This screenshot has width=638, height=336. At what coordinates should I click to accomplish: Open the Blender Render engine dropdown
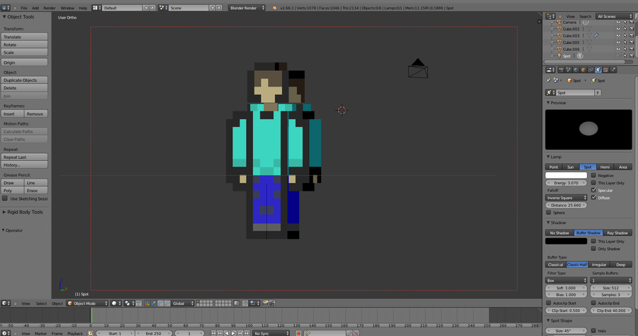247,8
